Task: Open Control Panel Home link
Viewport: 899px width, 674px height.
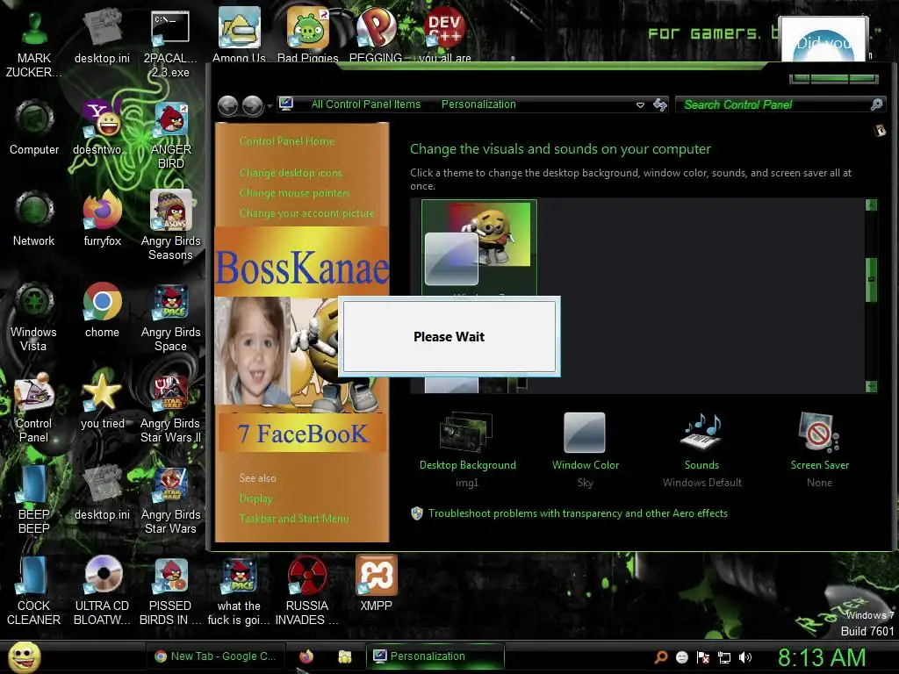Action: point(286,141)
